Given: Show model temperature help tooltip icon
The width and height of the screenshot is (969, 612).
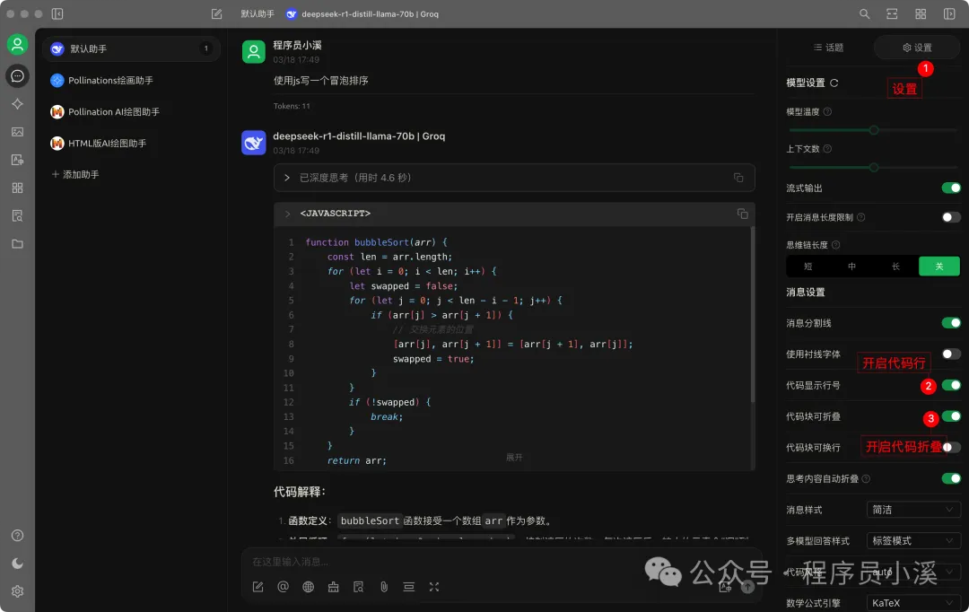Looking at the screenshot, I should (827, 112).
